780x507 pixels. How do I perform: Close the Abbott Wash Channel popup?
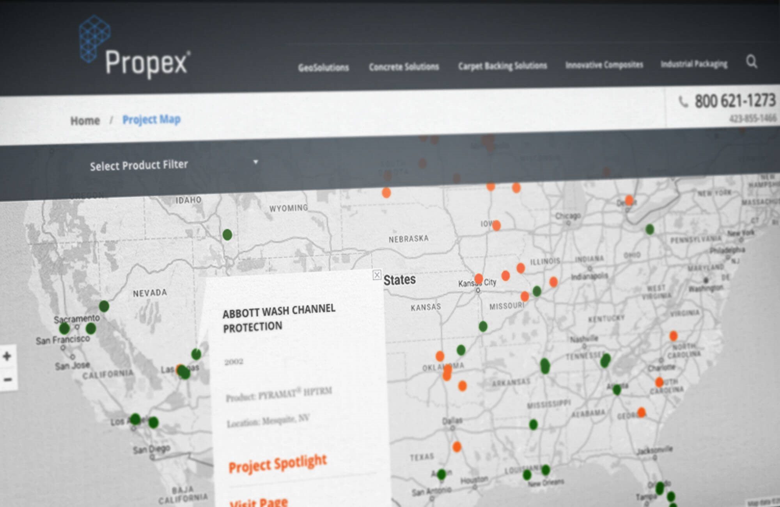click(x=377, y=275)
